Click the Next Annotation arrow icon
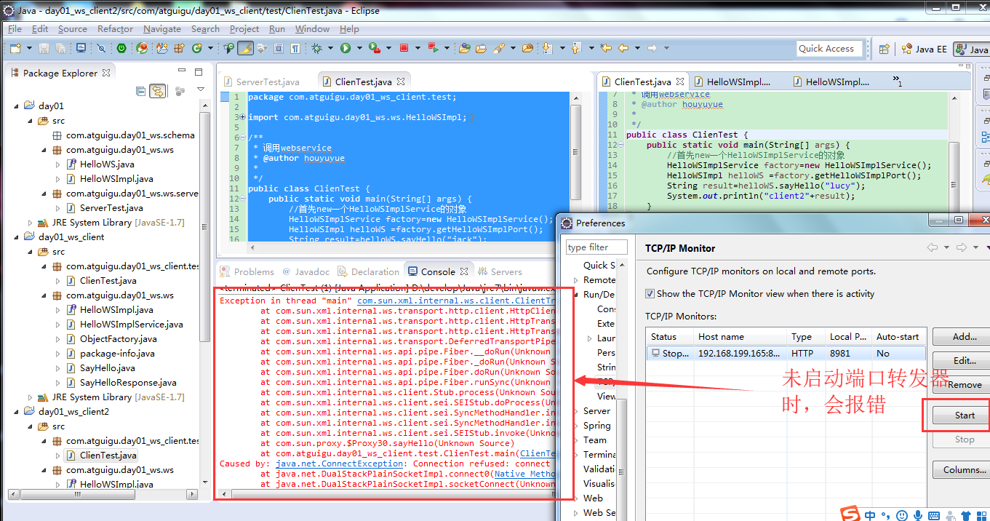The width and height of the screenshot is (990, 521). pyautogui.click(x=547, y=48)
